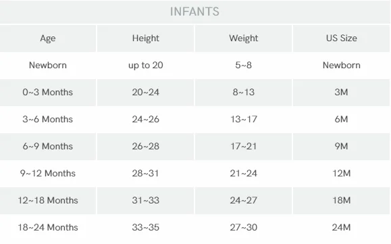Image resolution: width=391 pixels, height=244 pixels.
Task: Select the Weight column header
Action: point(243,39)
